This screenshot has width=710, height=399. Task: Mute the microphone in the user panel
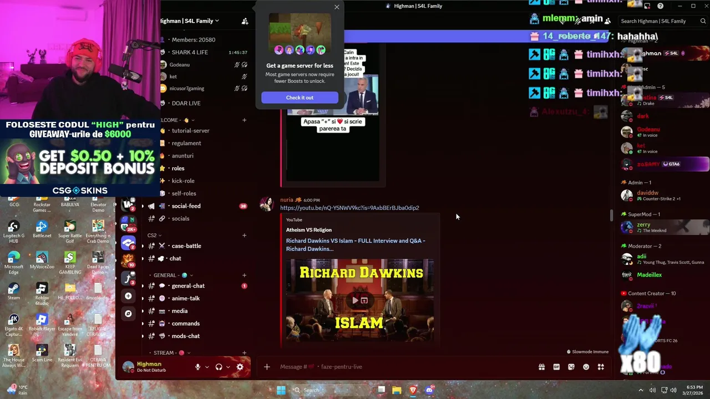tap(197, 367)
